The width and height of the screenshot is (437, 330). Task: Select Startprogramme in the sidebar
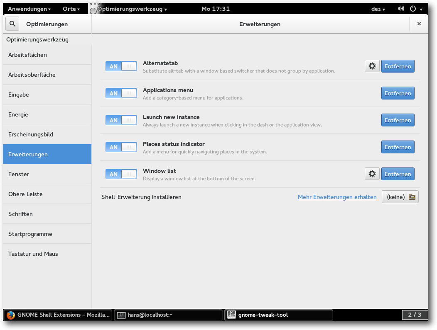[x=47, y=234]
